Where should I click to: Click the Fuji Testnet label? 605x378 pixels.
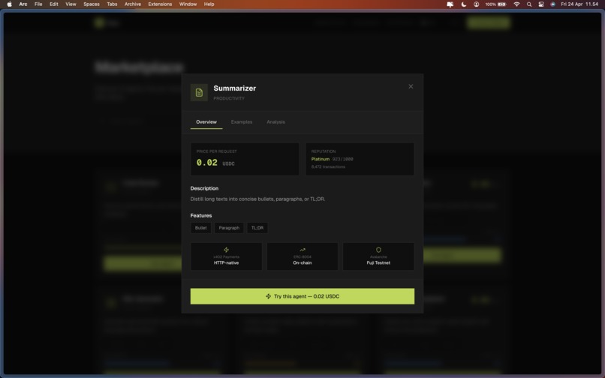tap(378, 262)
